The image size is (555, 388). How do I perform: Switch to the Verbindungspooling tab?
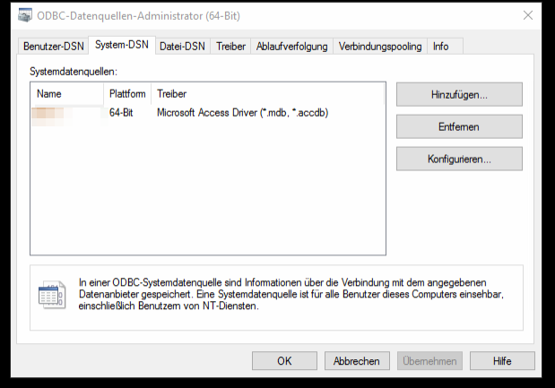tap(381, 47)
